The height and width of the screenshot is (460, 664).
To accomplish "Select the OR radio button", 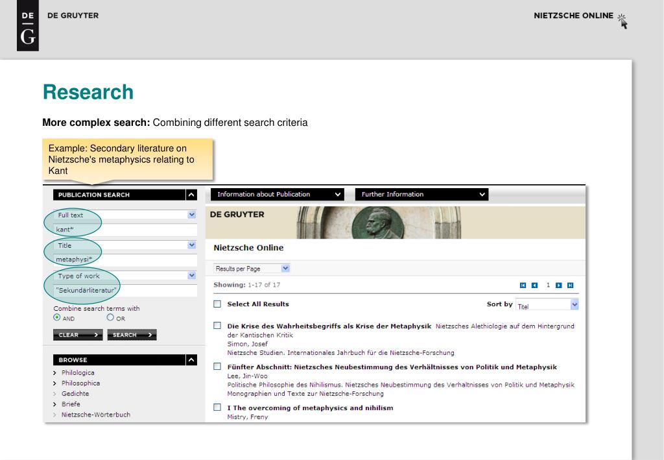I will coord(110,317).
